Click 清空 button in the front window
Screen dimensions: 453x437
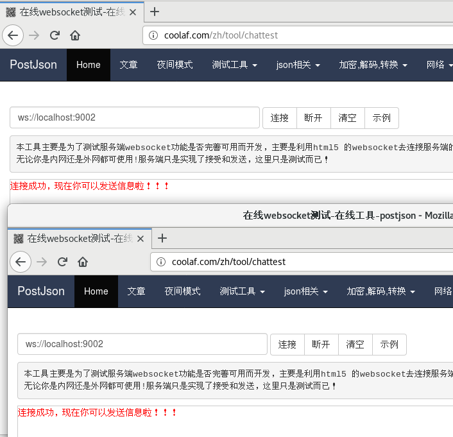tap(355, 345)
